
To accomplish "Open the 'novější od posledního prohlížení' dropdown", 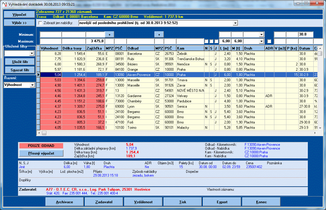I will [235, 23].
